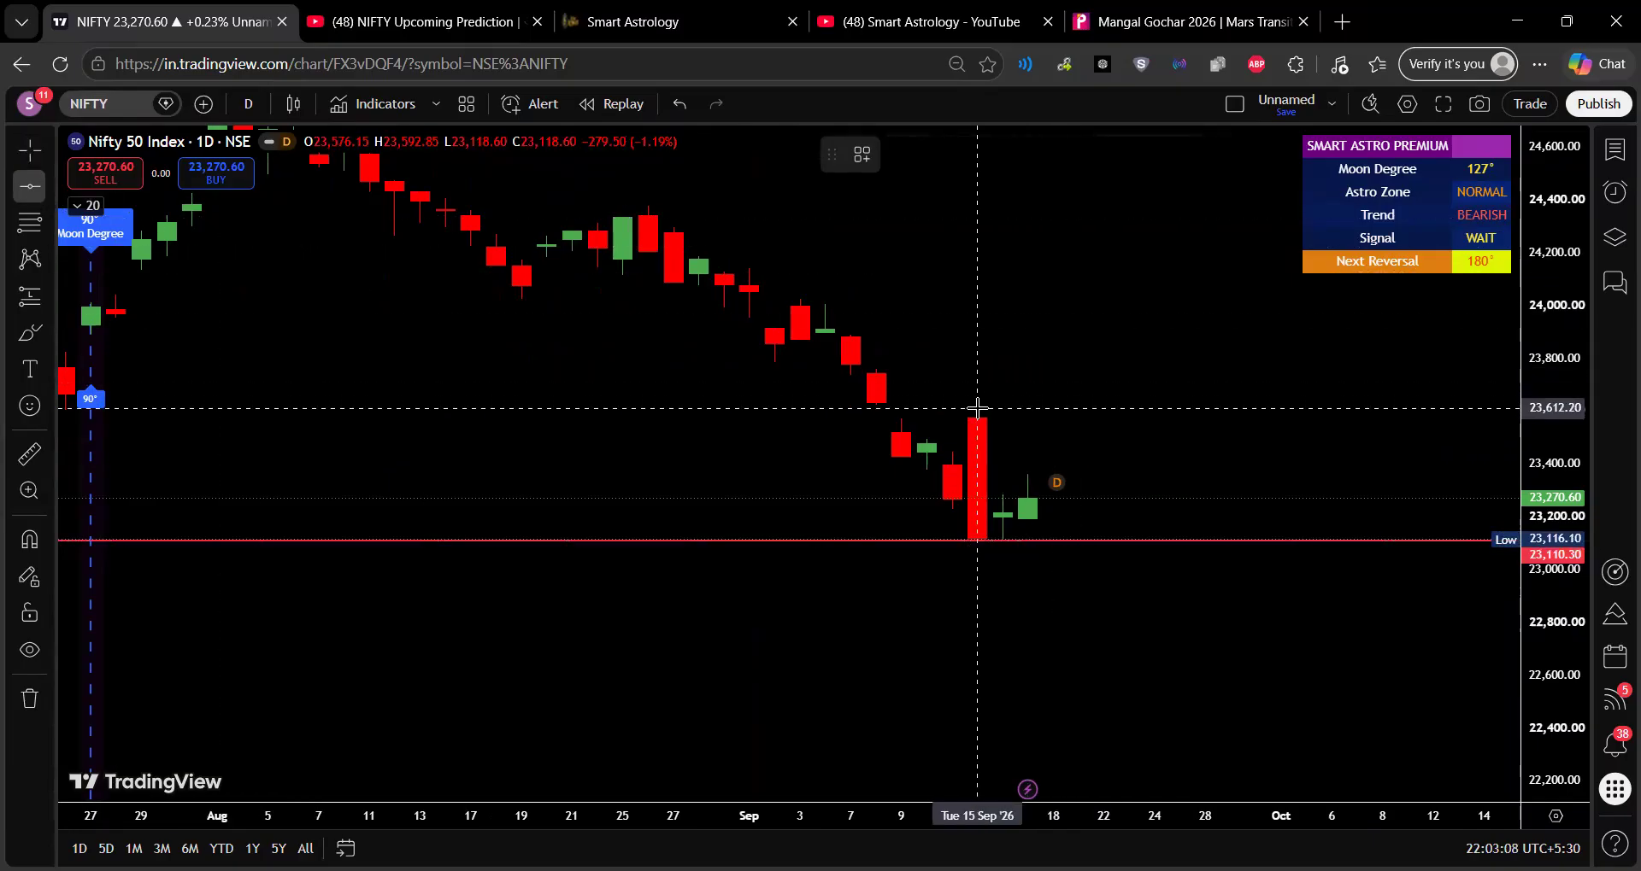Open the Mangal Gochar 2026 tab

coord(1192,22)
